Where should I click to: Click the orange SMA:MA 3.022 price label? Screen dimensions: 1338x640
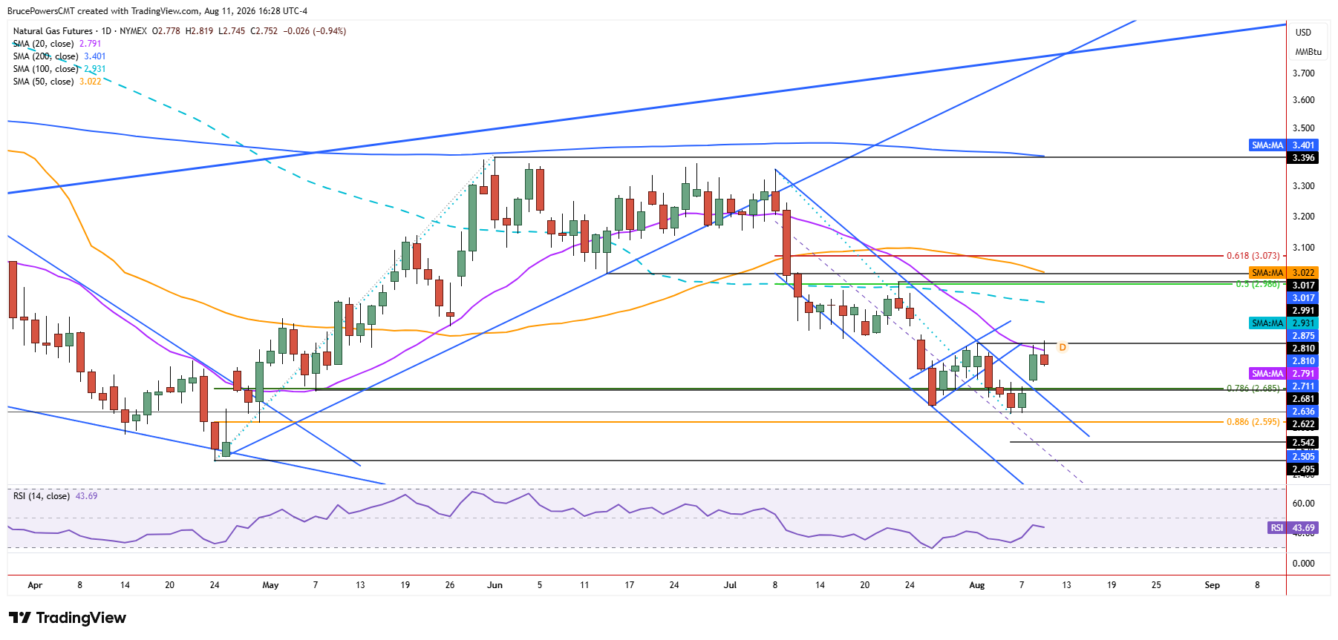click(x=1284, y=273)
